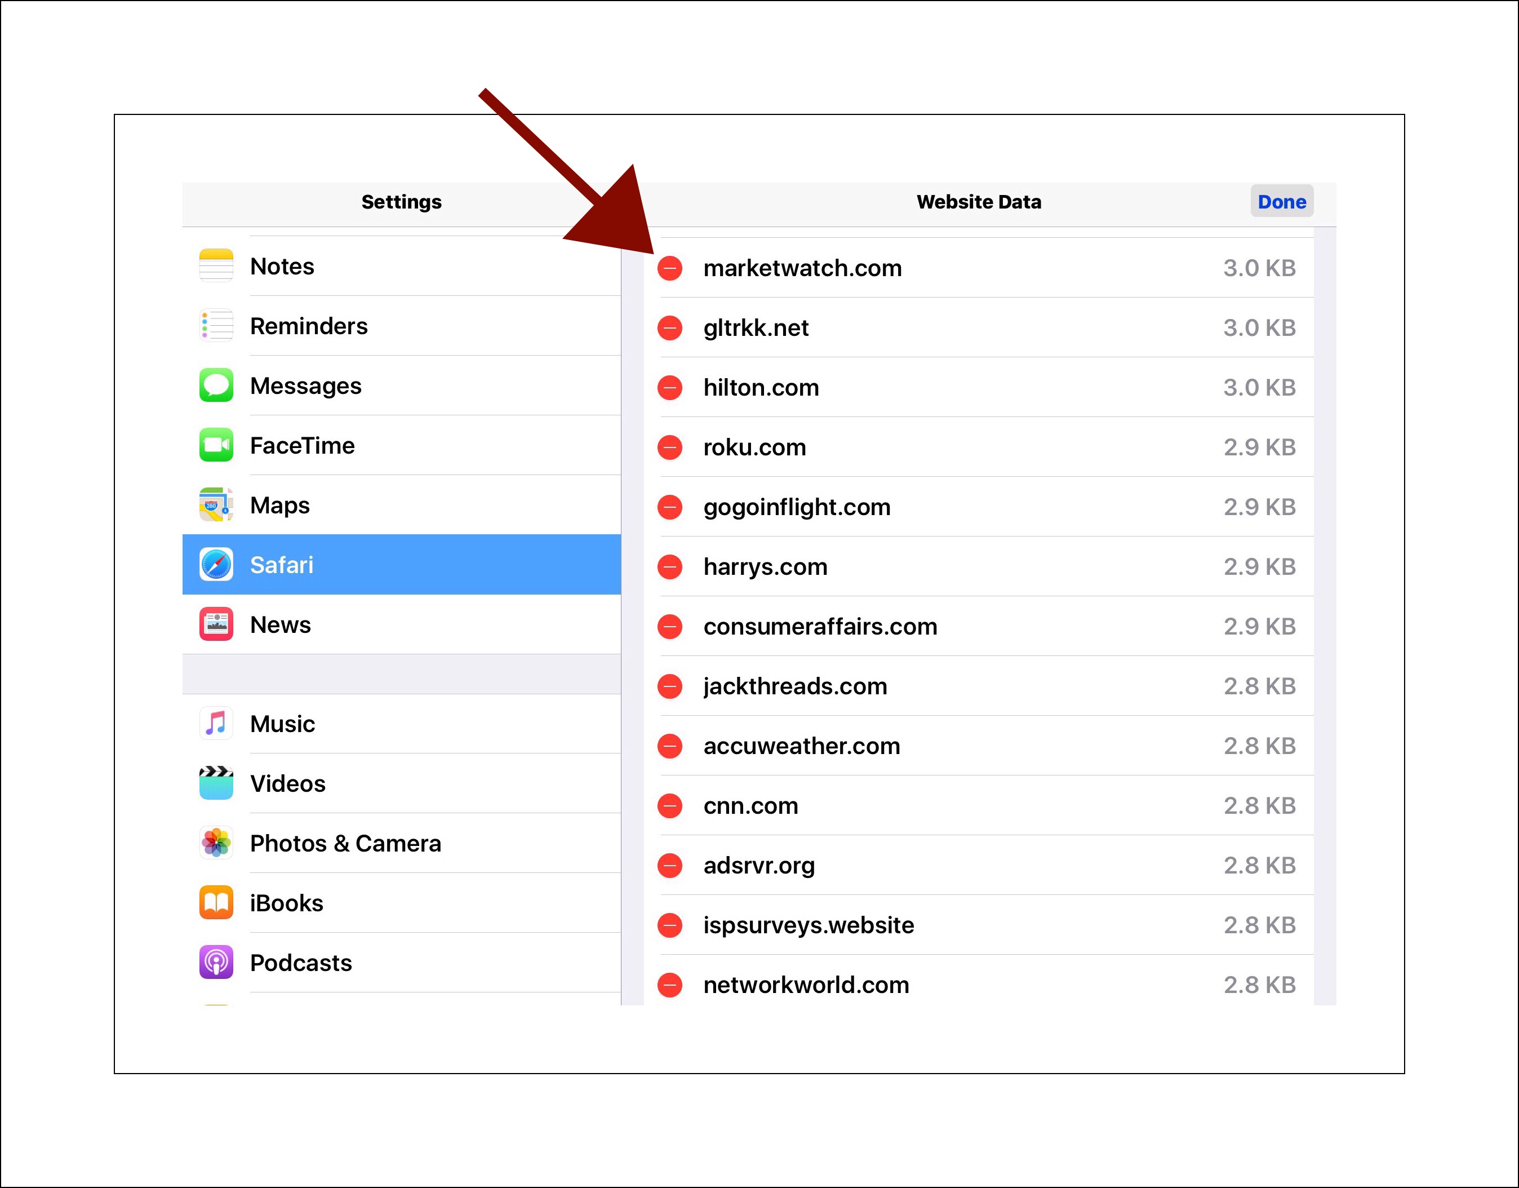Remove accuweather.com using its red minus

(x=670, y=746)
